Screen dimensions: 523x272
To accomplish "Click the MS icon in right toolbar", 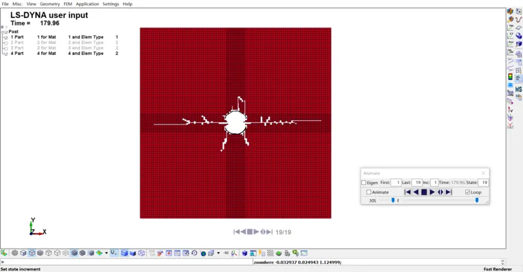I will pyautogui.click(x=518, y=89).
